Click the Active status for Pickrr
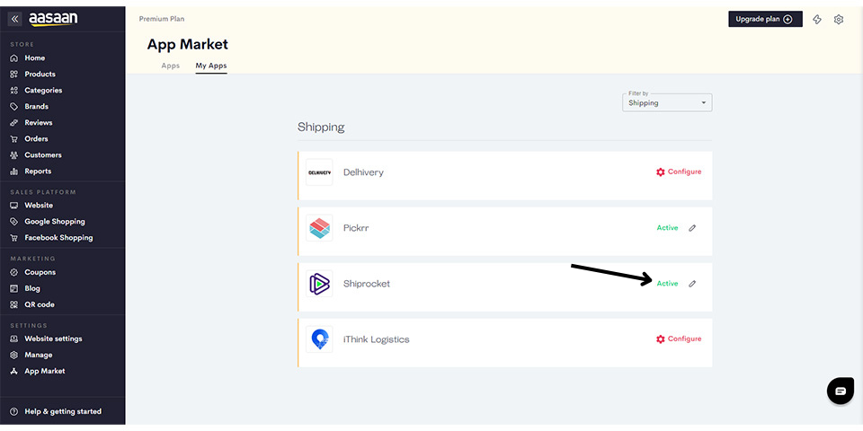Viewport: 863px width, 431px height. coord(667,227)
